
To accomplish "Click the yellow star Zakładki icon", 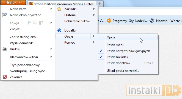I will [59, 9].
